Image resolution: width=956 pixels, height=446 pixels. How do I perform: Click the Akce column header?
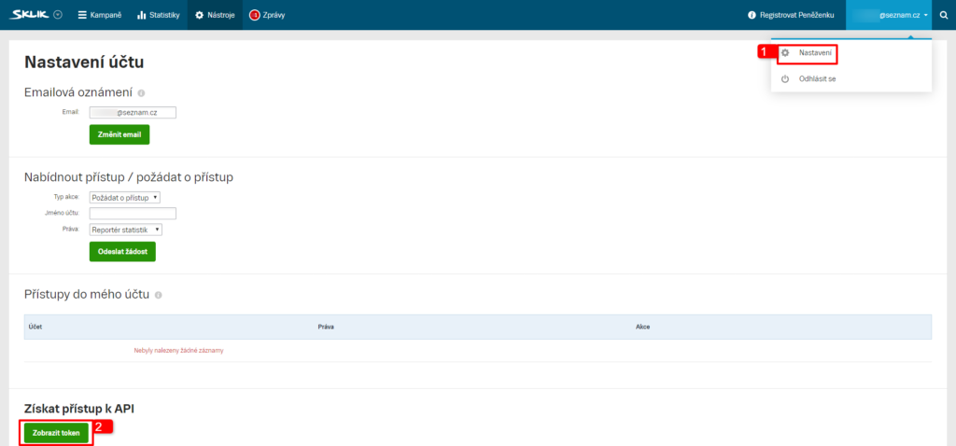[x=642, y=328]
